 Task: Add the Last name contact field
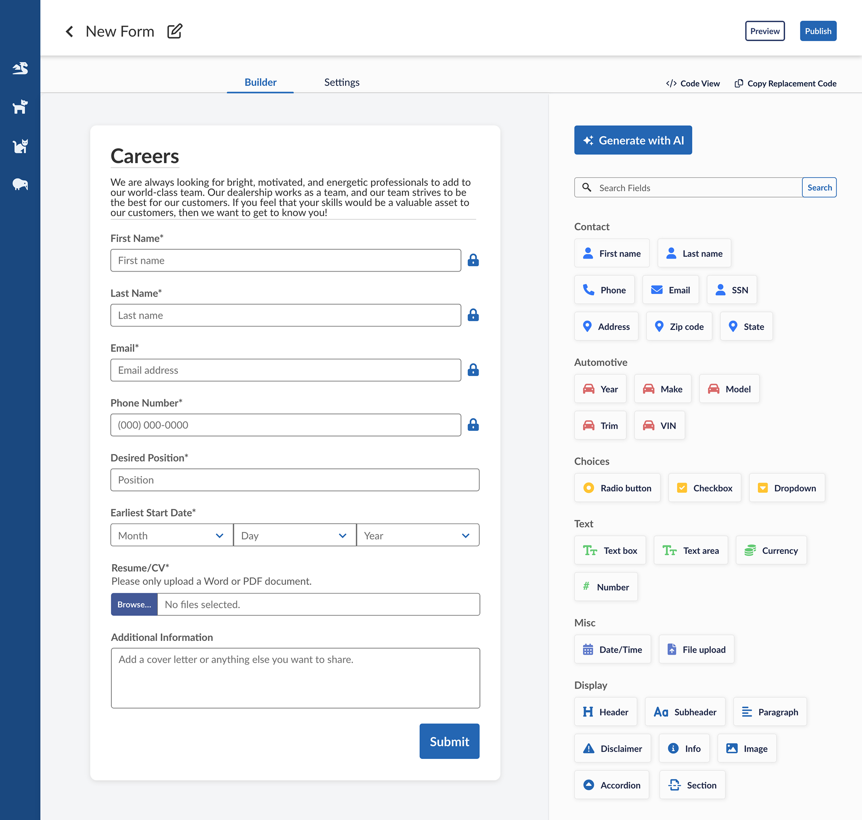(694, 253)
